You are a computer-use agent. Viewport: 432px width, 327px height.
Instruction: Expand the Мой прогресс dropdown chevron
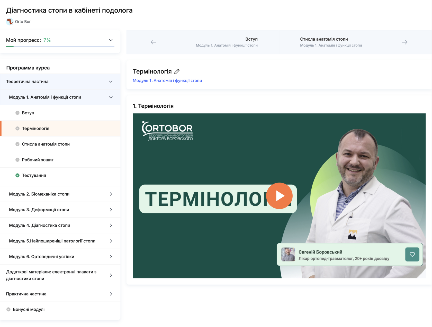click(111, 40)
